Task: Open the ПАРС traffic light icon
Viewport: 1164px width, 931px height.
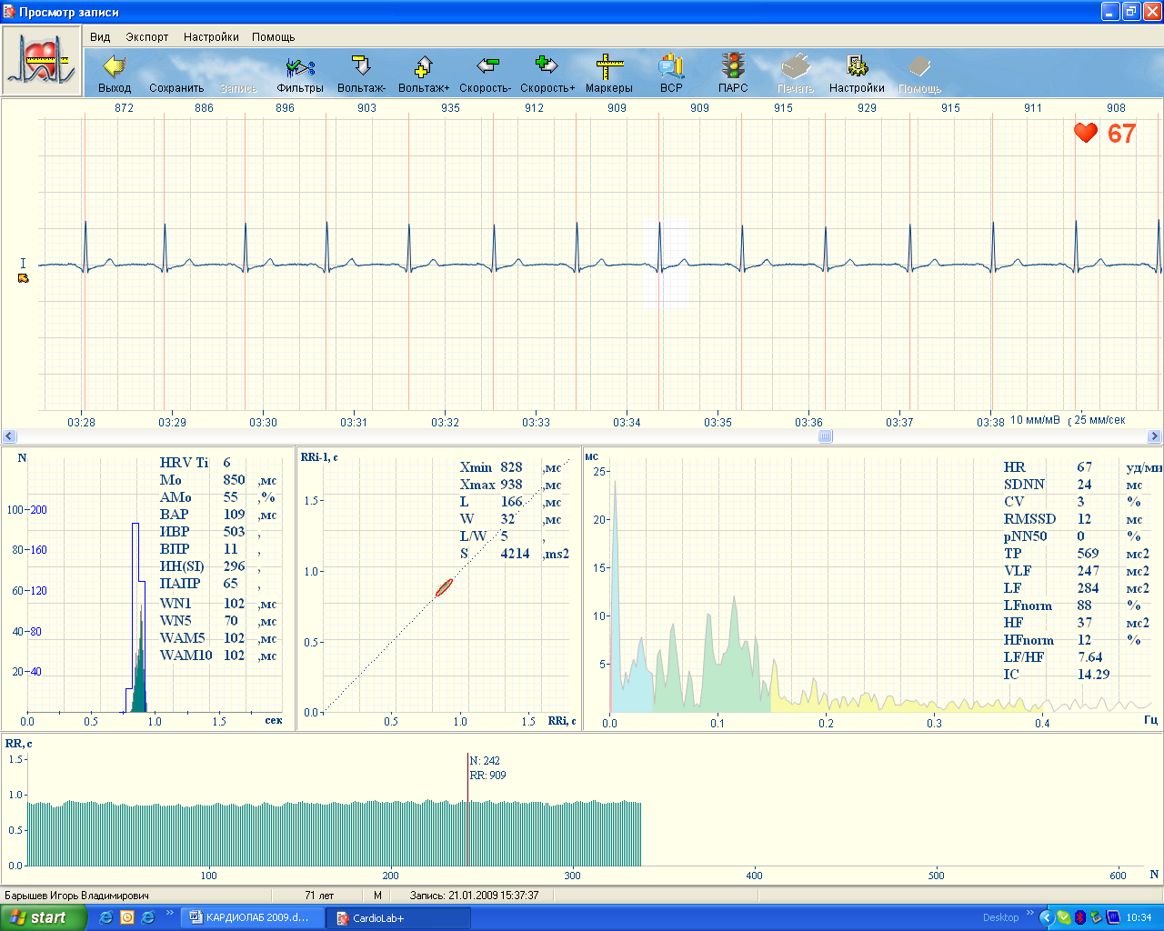Action: (733, 67)
